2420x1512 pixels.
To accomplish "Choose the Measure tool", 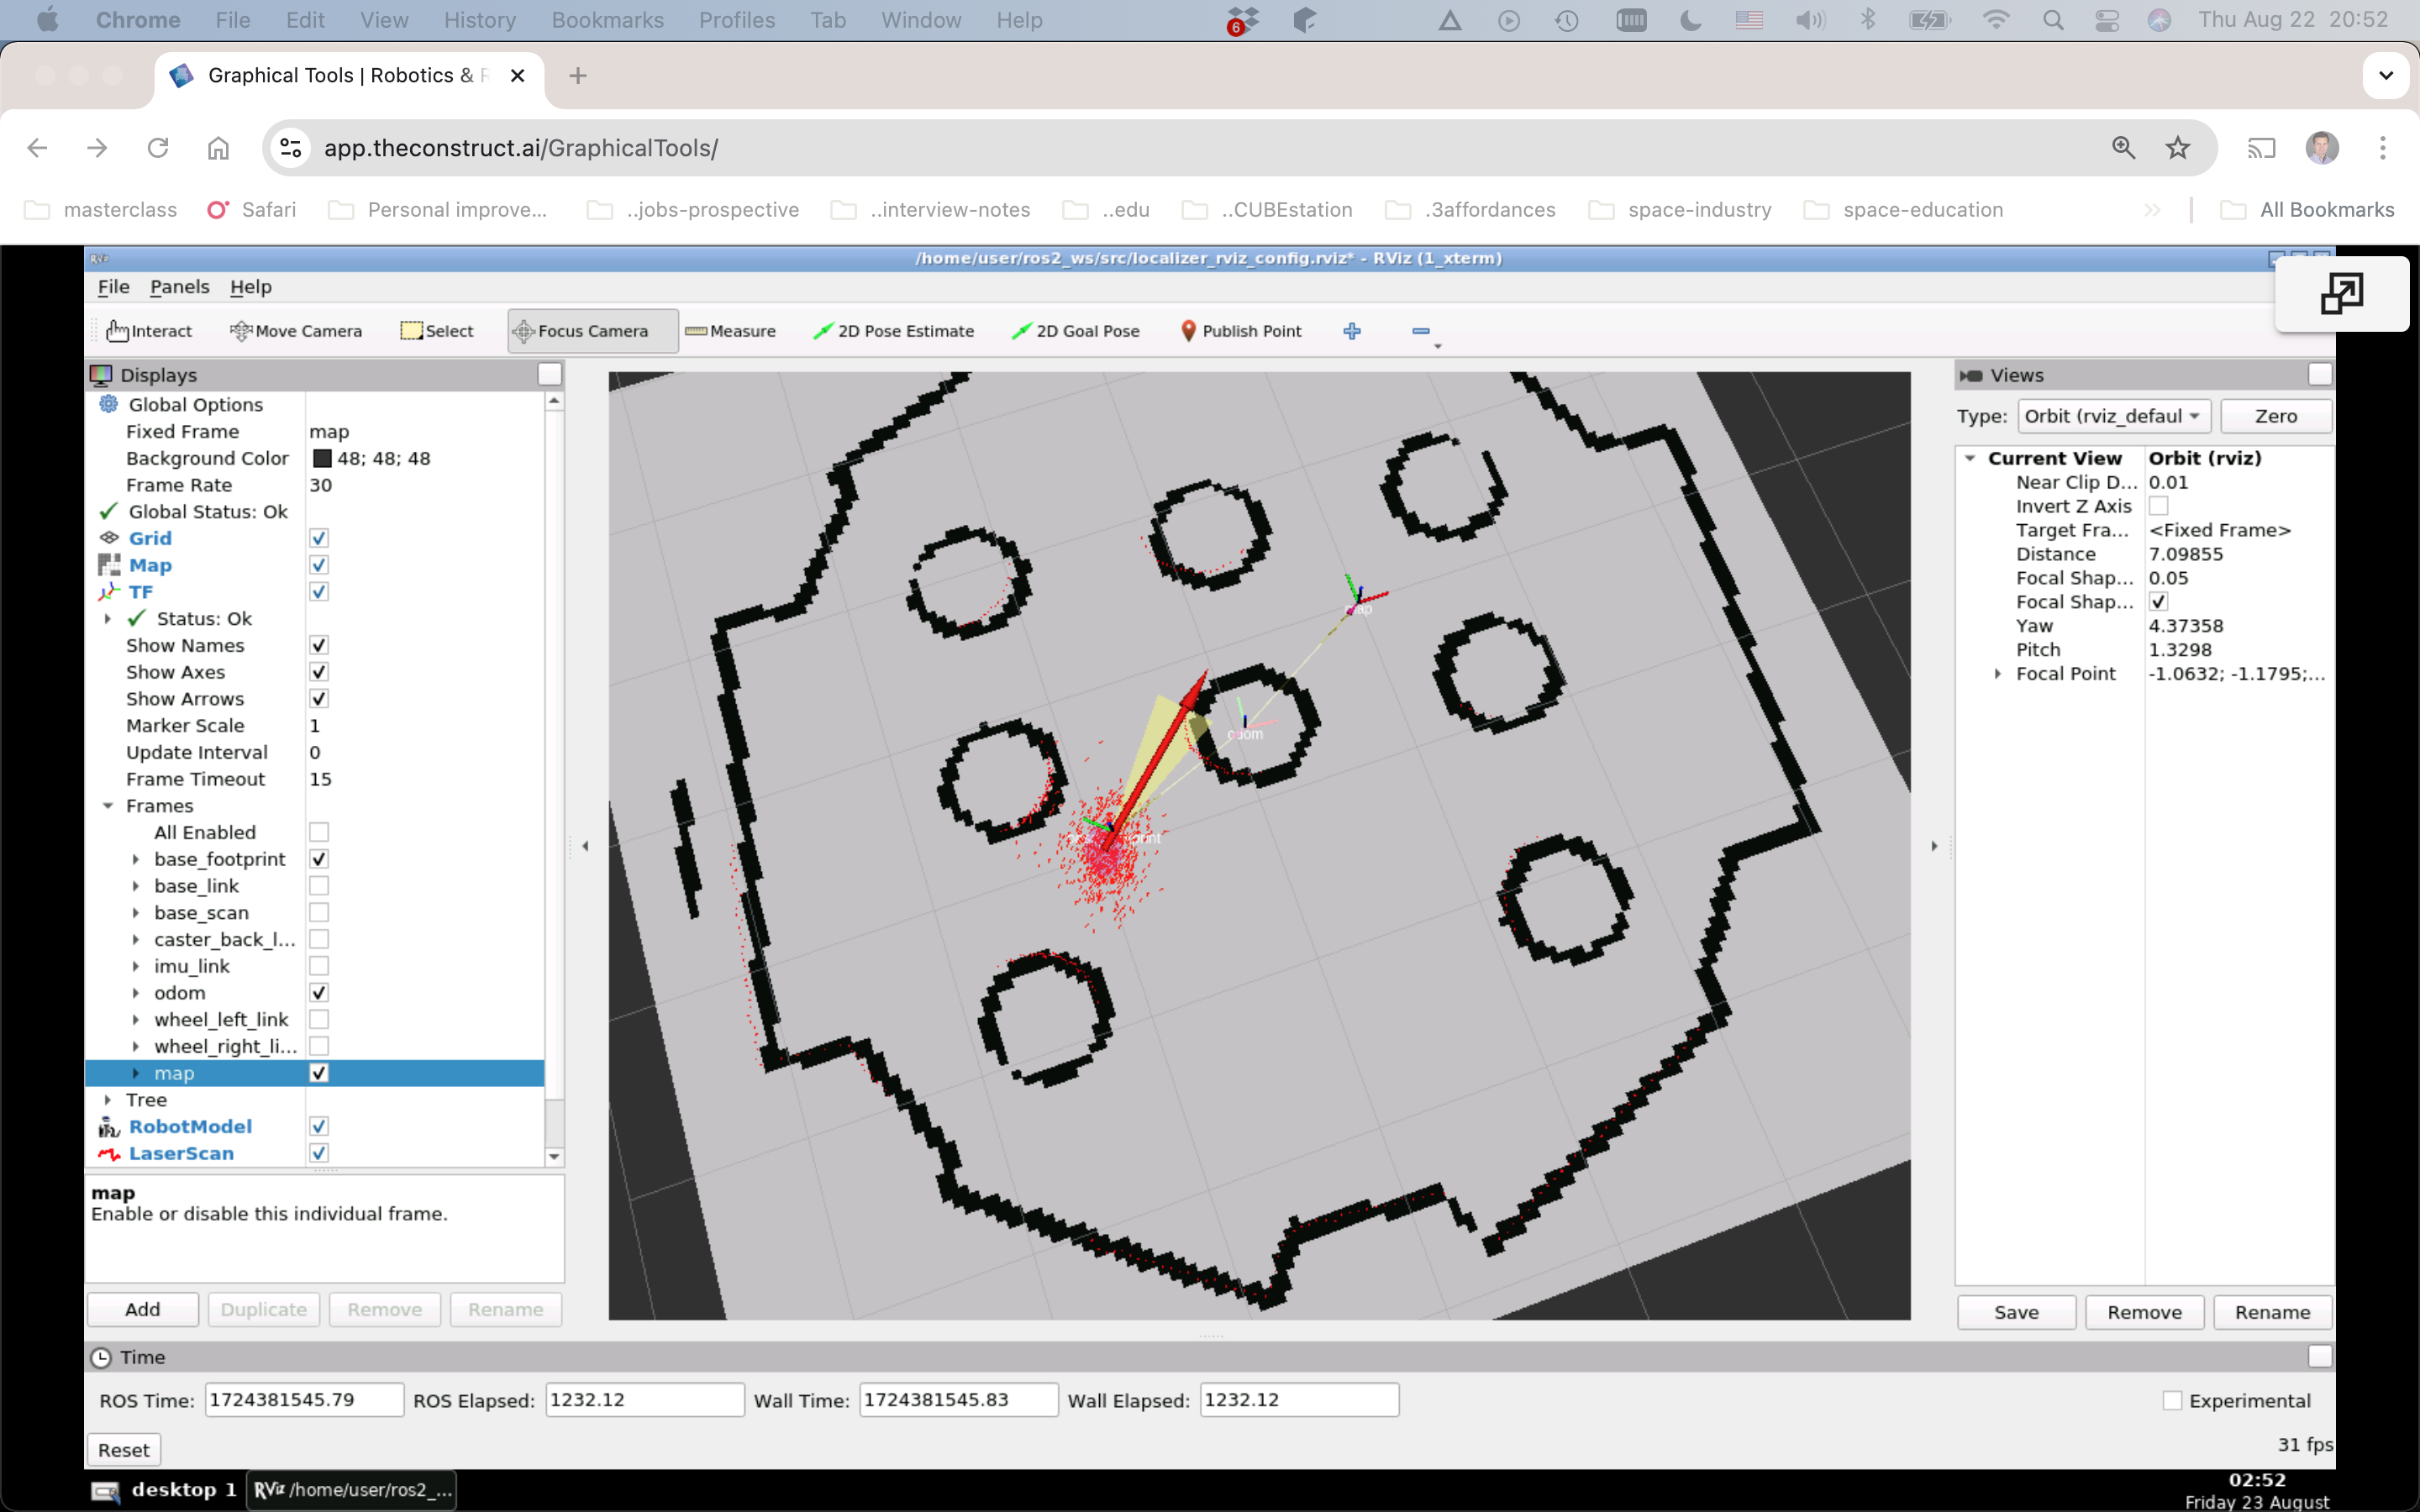I will [730, 331].
